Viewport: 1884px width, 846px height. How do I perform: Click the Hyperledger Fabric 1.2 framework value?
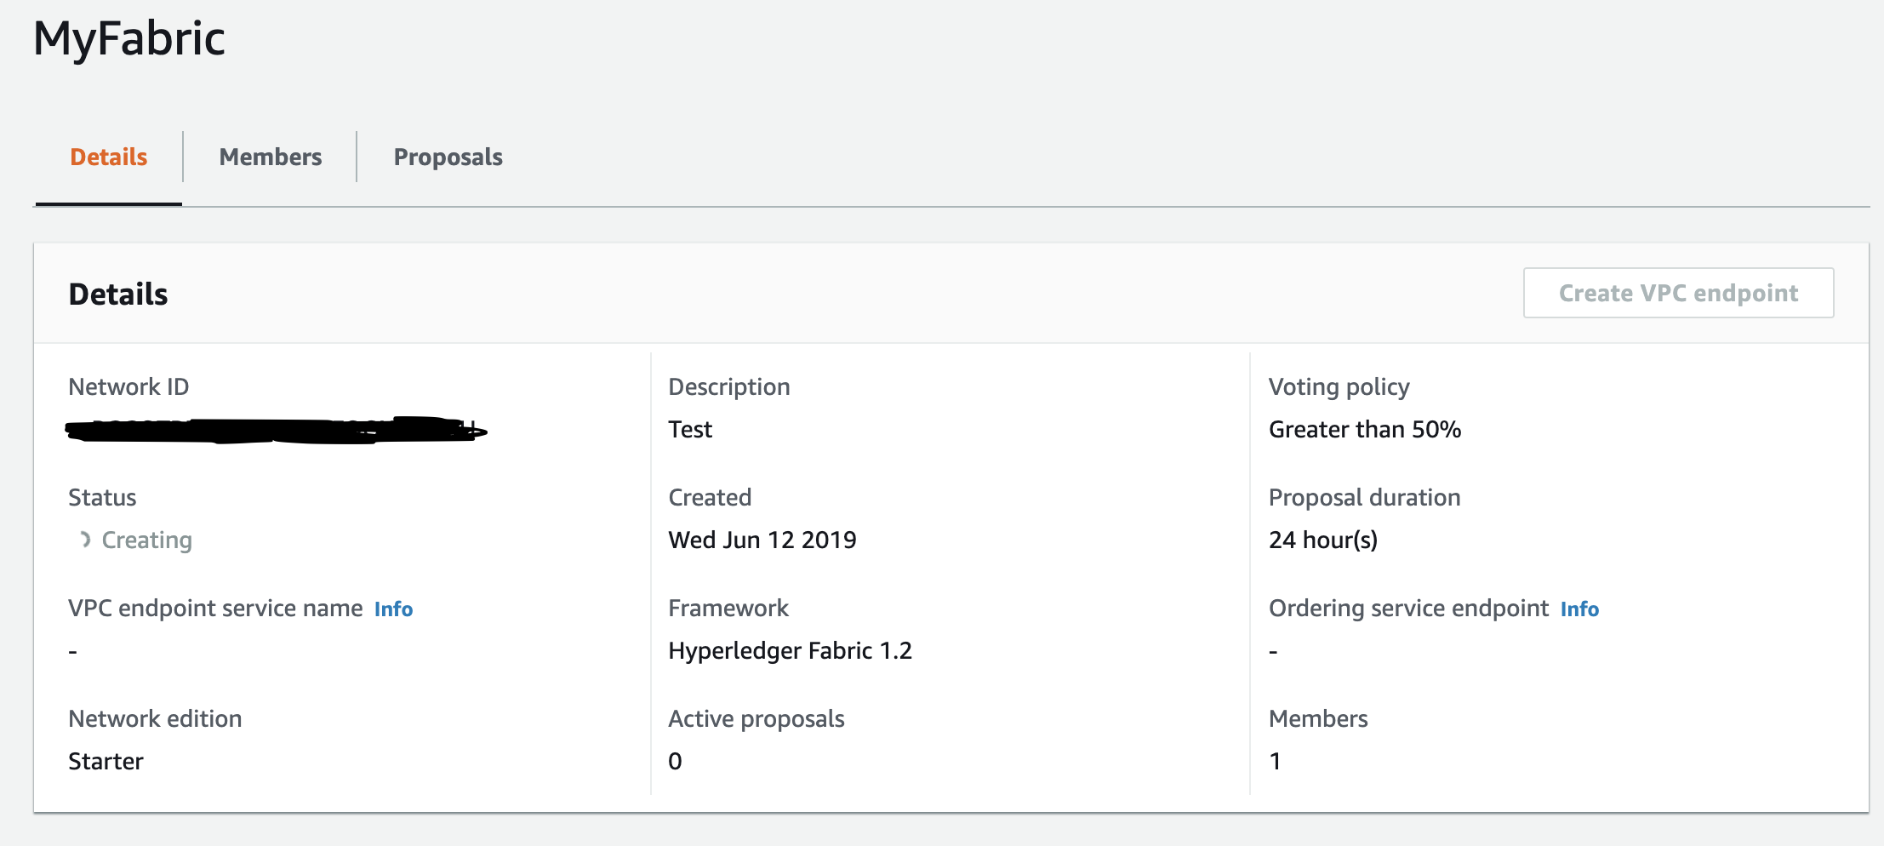click(x=790, y=651)
